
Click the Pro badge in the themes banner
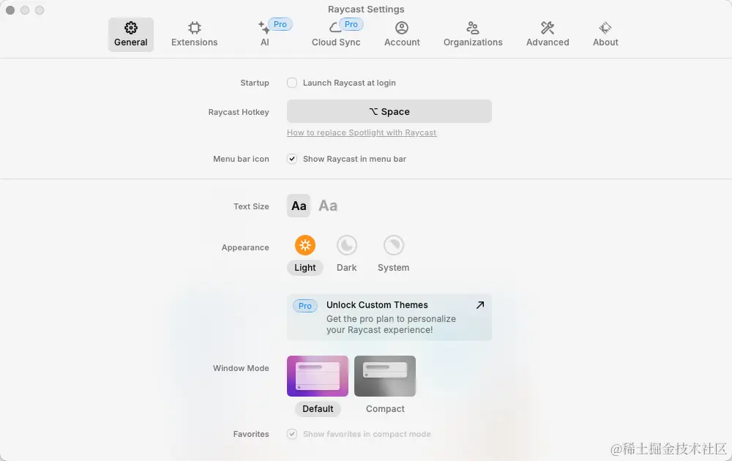point(305,306)
